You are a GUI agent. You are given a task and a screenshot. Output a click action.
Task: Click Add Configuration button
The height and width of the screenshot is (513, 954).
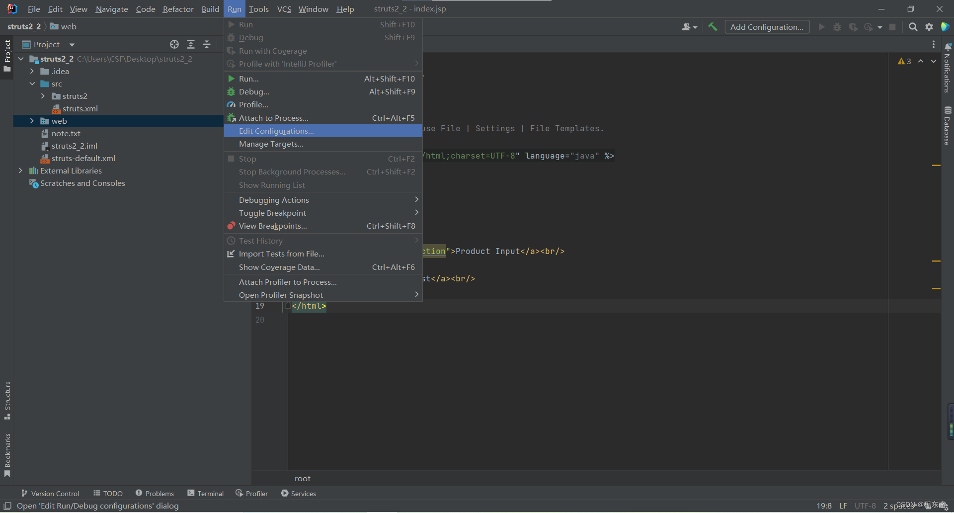point(767,27)
